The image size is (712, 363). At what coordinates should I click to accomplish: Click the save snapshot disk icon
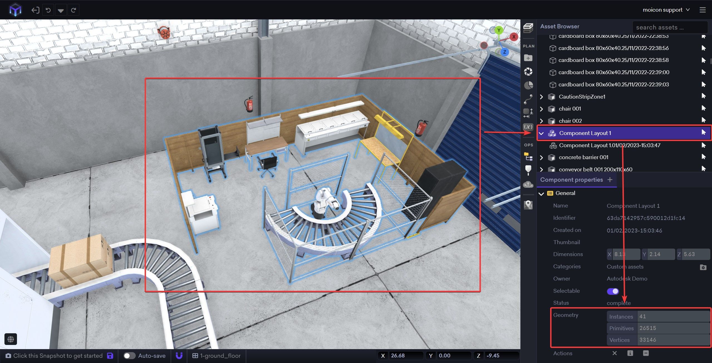point(110,356)
